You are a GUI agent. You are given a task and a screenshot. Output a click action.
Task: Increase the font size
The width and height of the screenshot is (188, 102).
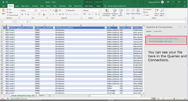(43, 10)
